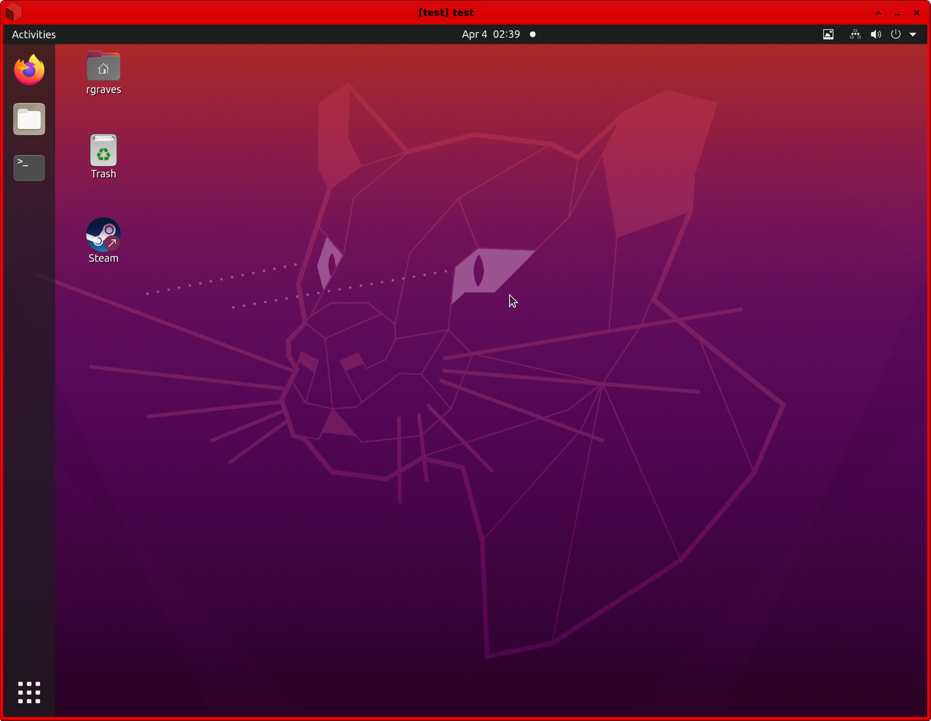Select the Trash desktop icon
The width and height of the screenshot is (931, 721).
pos(104,151)
